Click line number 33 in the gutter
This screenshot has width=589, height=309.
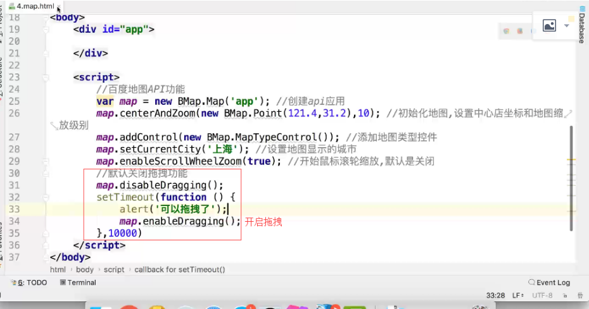click(x=15, y=209)
